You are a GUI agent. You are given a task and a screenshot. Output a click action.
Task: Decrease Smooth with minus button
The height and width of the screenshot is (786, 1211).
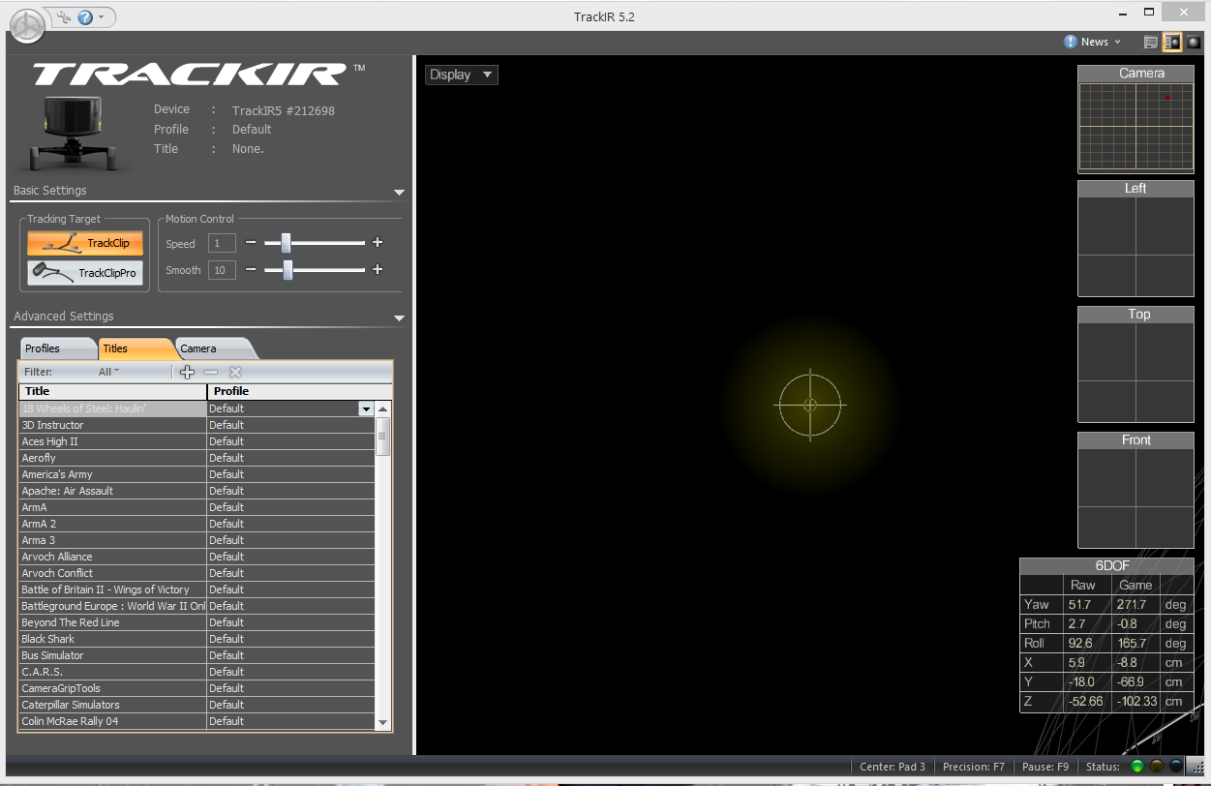point(250,269)
